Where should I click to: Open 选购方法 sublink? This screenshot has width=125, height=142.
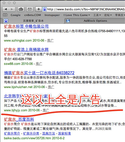[49, 134]
